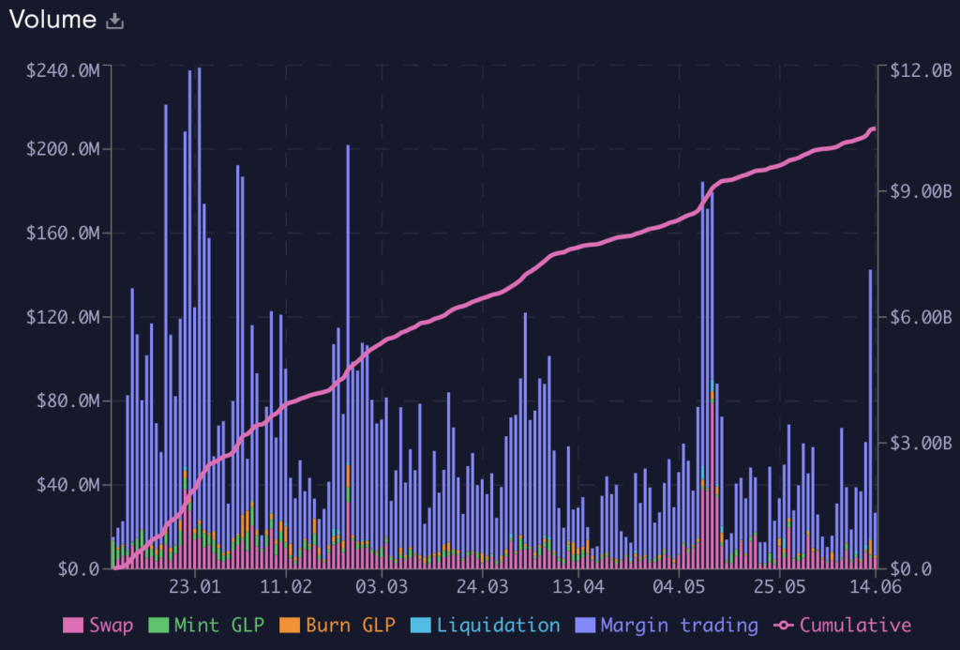Click the green Mint GLP legend square
Screen dimensions: 960x650
pos(159,625)
